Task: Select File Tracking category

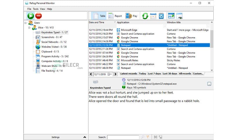Action: point(52,71)
